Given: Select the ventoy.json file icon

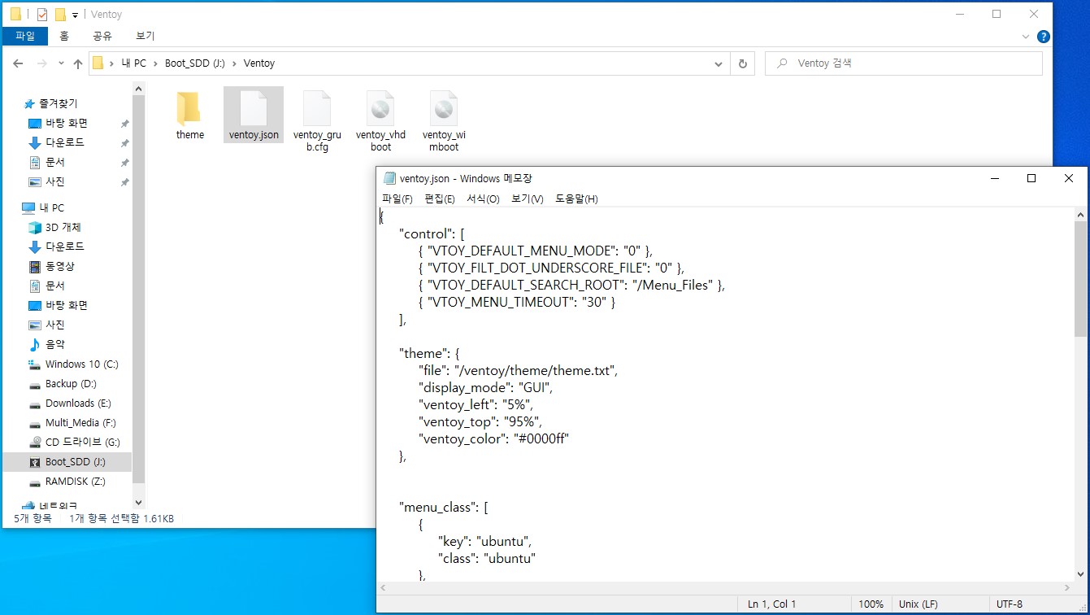Looking at the screenshot, I should 253,107.
